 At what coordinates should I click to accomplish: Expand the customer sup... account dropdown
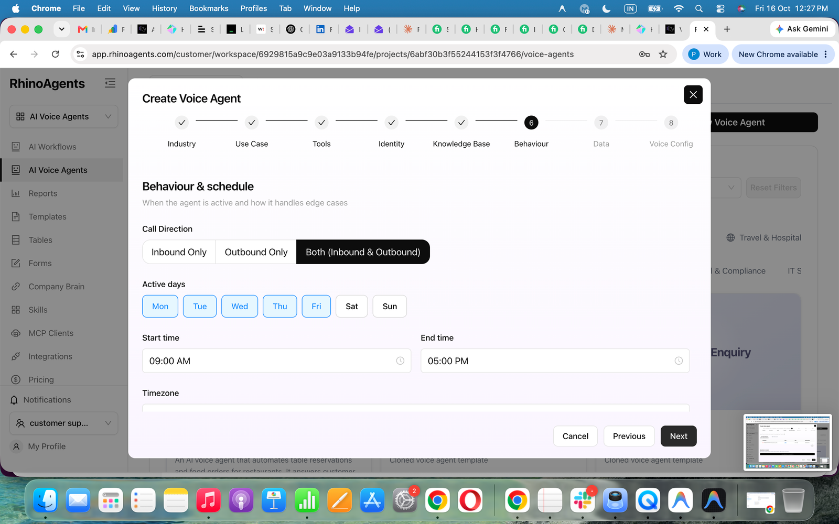tap(64, 423)
